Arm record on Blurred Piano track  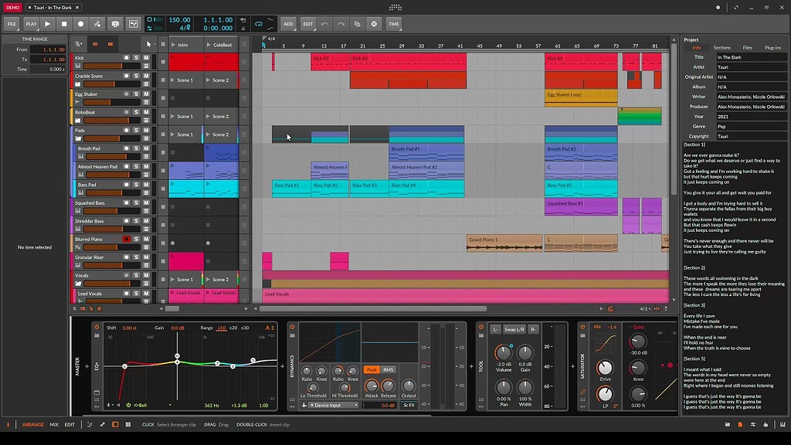[126, 239]
